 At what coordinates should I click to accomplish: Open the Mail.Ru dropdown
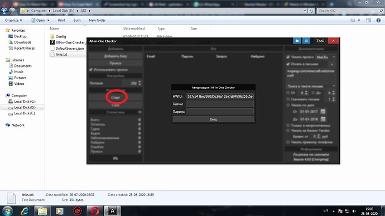pyautogui.click(x=326, y=57)
